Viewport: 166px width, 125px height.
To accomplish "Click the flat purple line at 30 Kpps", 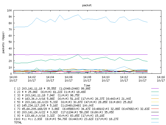I will click(x=80, y=55).
